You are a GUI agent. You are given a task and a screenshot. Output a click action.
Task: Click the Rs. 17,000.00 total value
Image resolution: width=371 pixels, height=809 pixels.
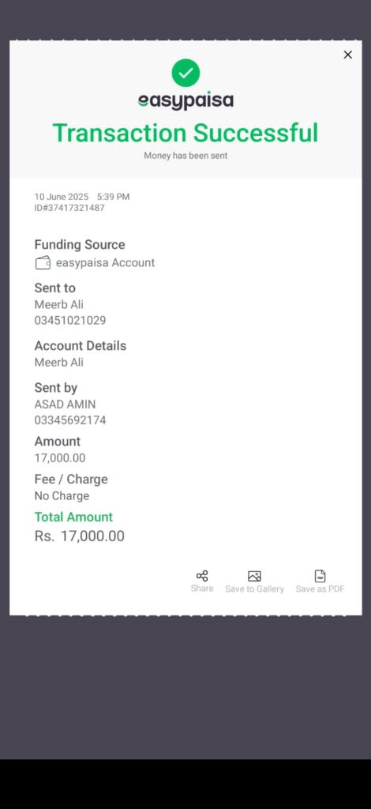(x=80, y=536)
